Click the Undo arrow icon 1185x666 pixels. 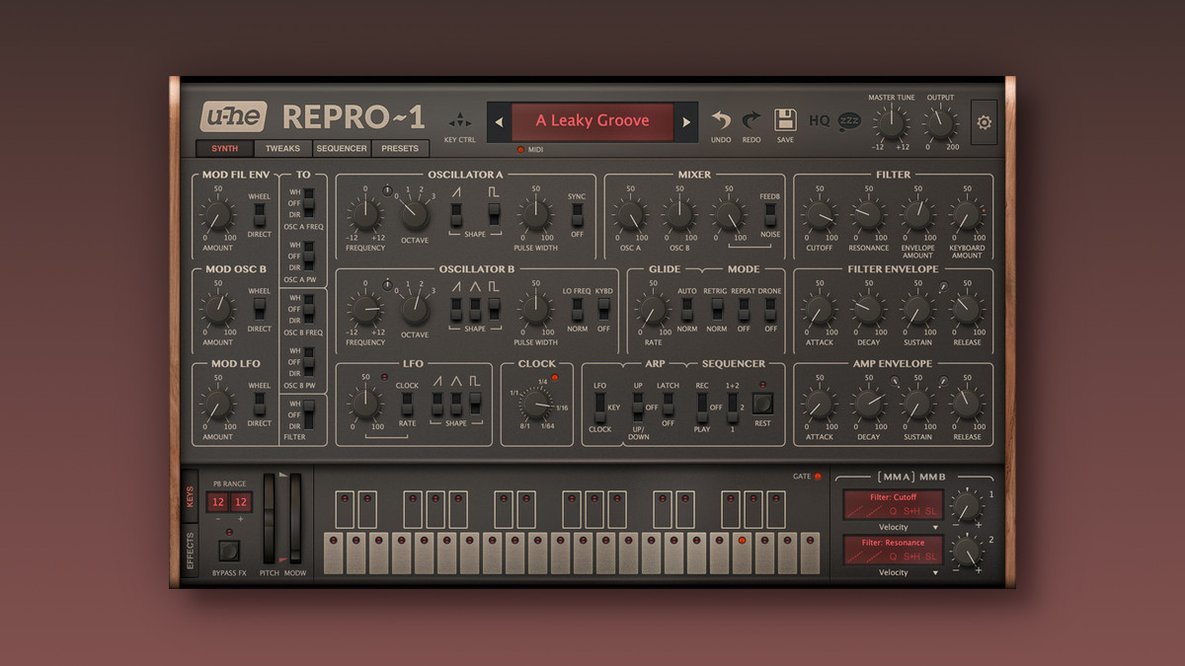coord(722,120)
